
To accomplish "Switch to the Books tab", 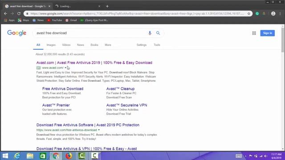I will point(94,45).
